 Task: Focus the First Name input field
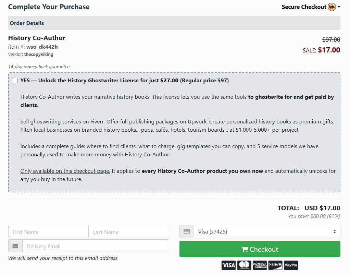(x=48, y=232)
